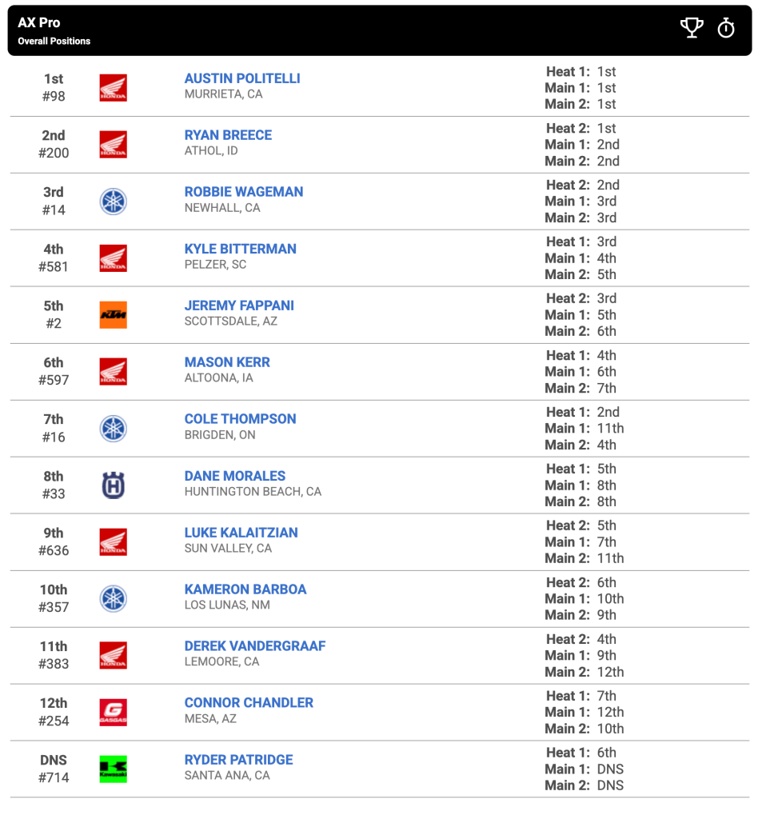Image resolution: width=758 pixels, height=819 pixels.
Task: Click Connor Chandler's GasGas logo
Action: coord(114,713)
